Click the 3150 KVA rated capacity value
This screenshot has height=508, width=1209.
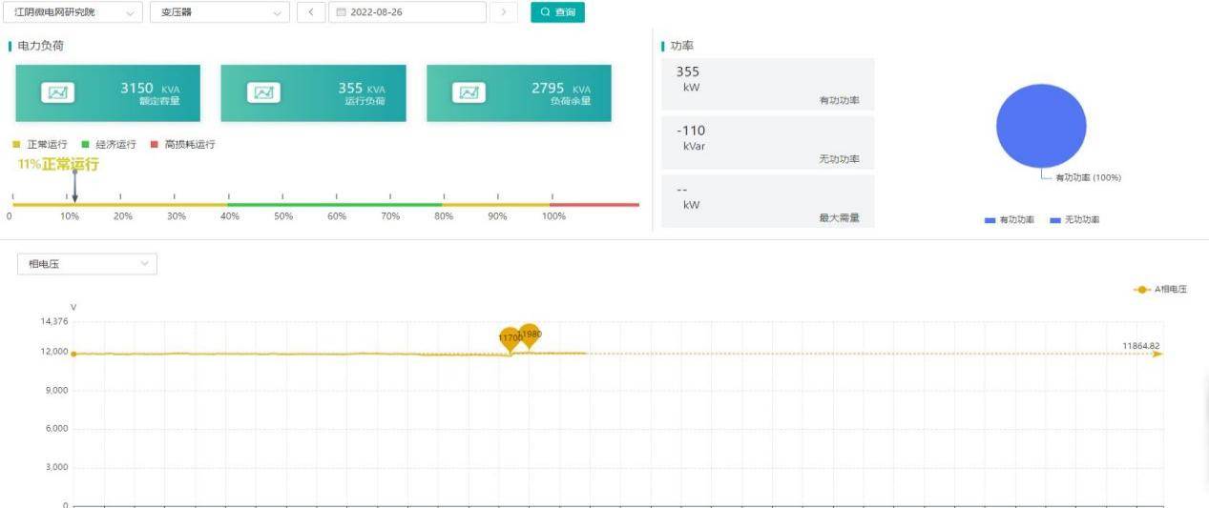pyautogui.click(x=150, y=89)
